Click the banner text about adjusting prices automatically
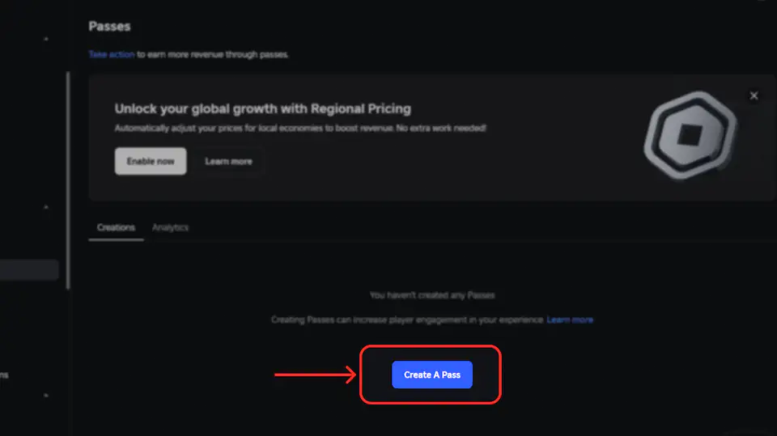The width and height of the screenshot is (777, 436). click(300, 129)
